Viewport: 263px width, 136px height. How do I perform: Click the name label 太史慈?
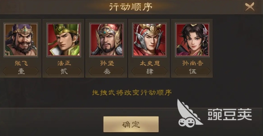click(x=150, y=63)
